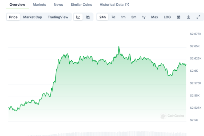
Task: Choose the 1m time range
Action: [123, 17]
